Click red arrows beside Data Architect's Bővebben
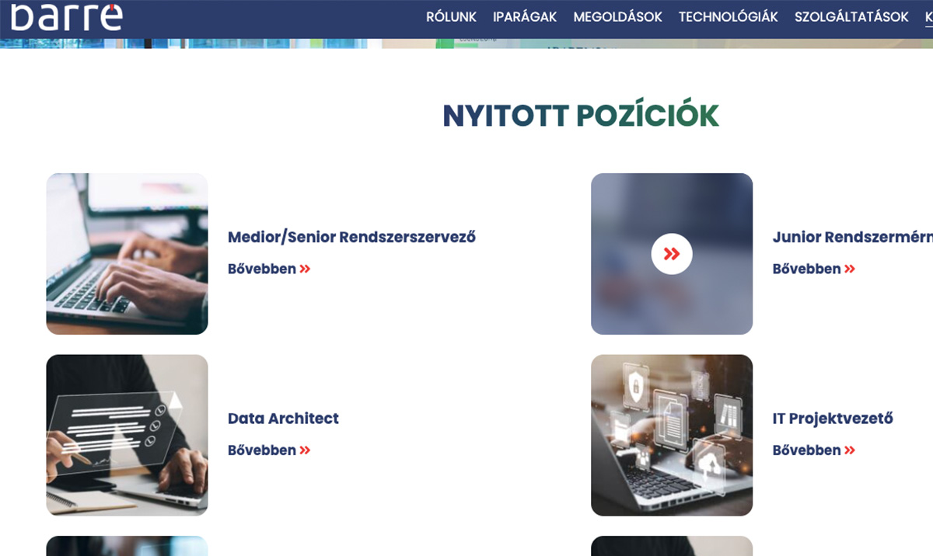This screenshot has width=933, height=556. click(x=305, y=451)
